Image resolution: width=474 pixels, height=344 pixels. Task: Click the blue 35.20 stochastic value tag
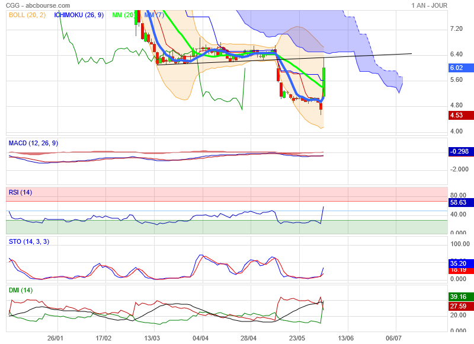click(x=461, y=263)
